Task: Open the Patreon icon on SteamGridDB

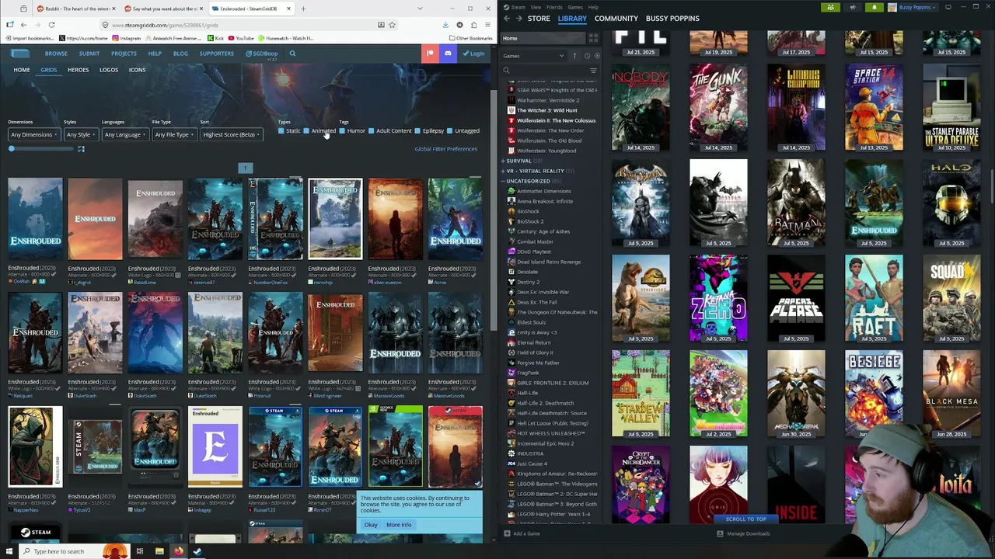Action: (x=430, y=53)
